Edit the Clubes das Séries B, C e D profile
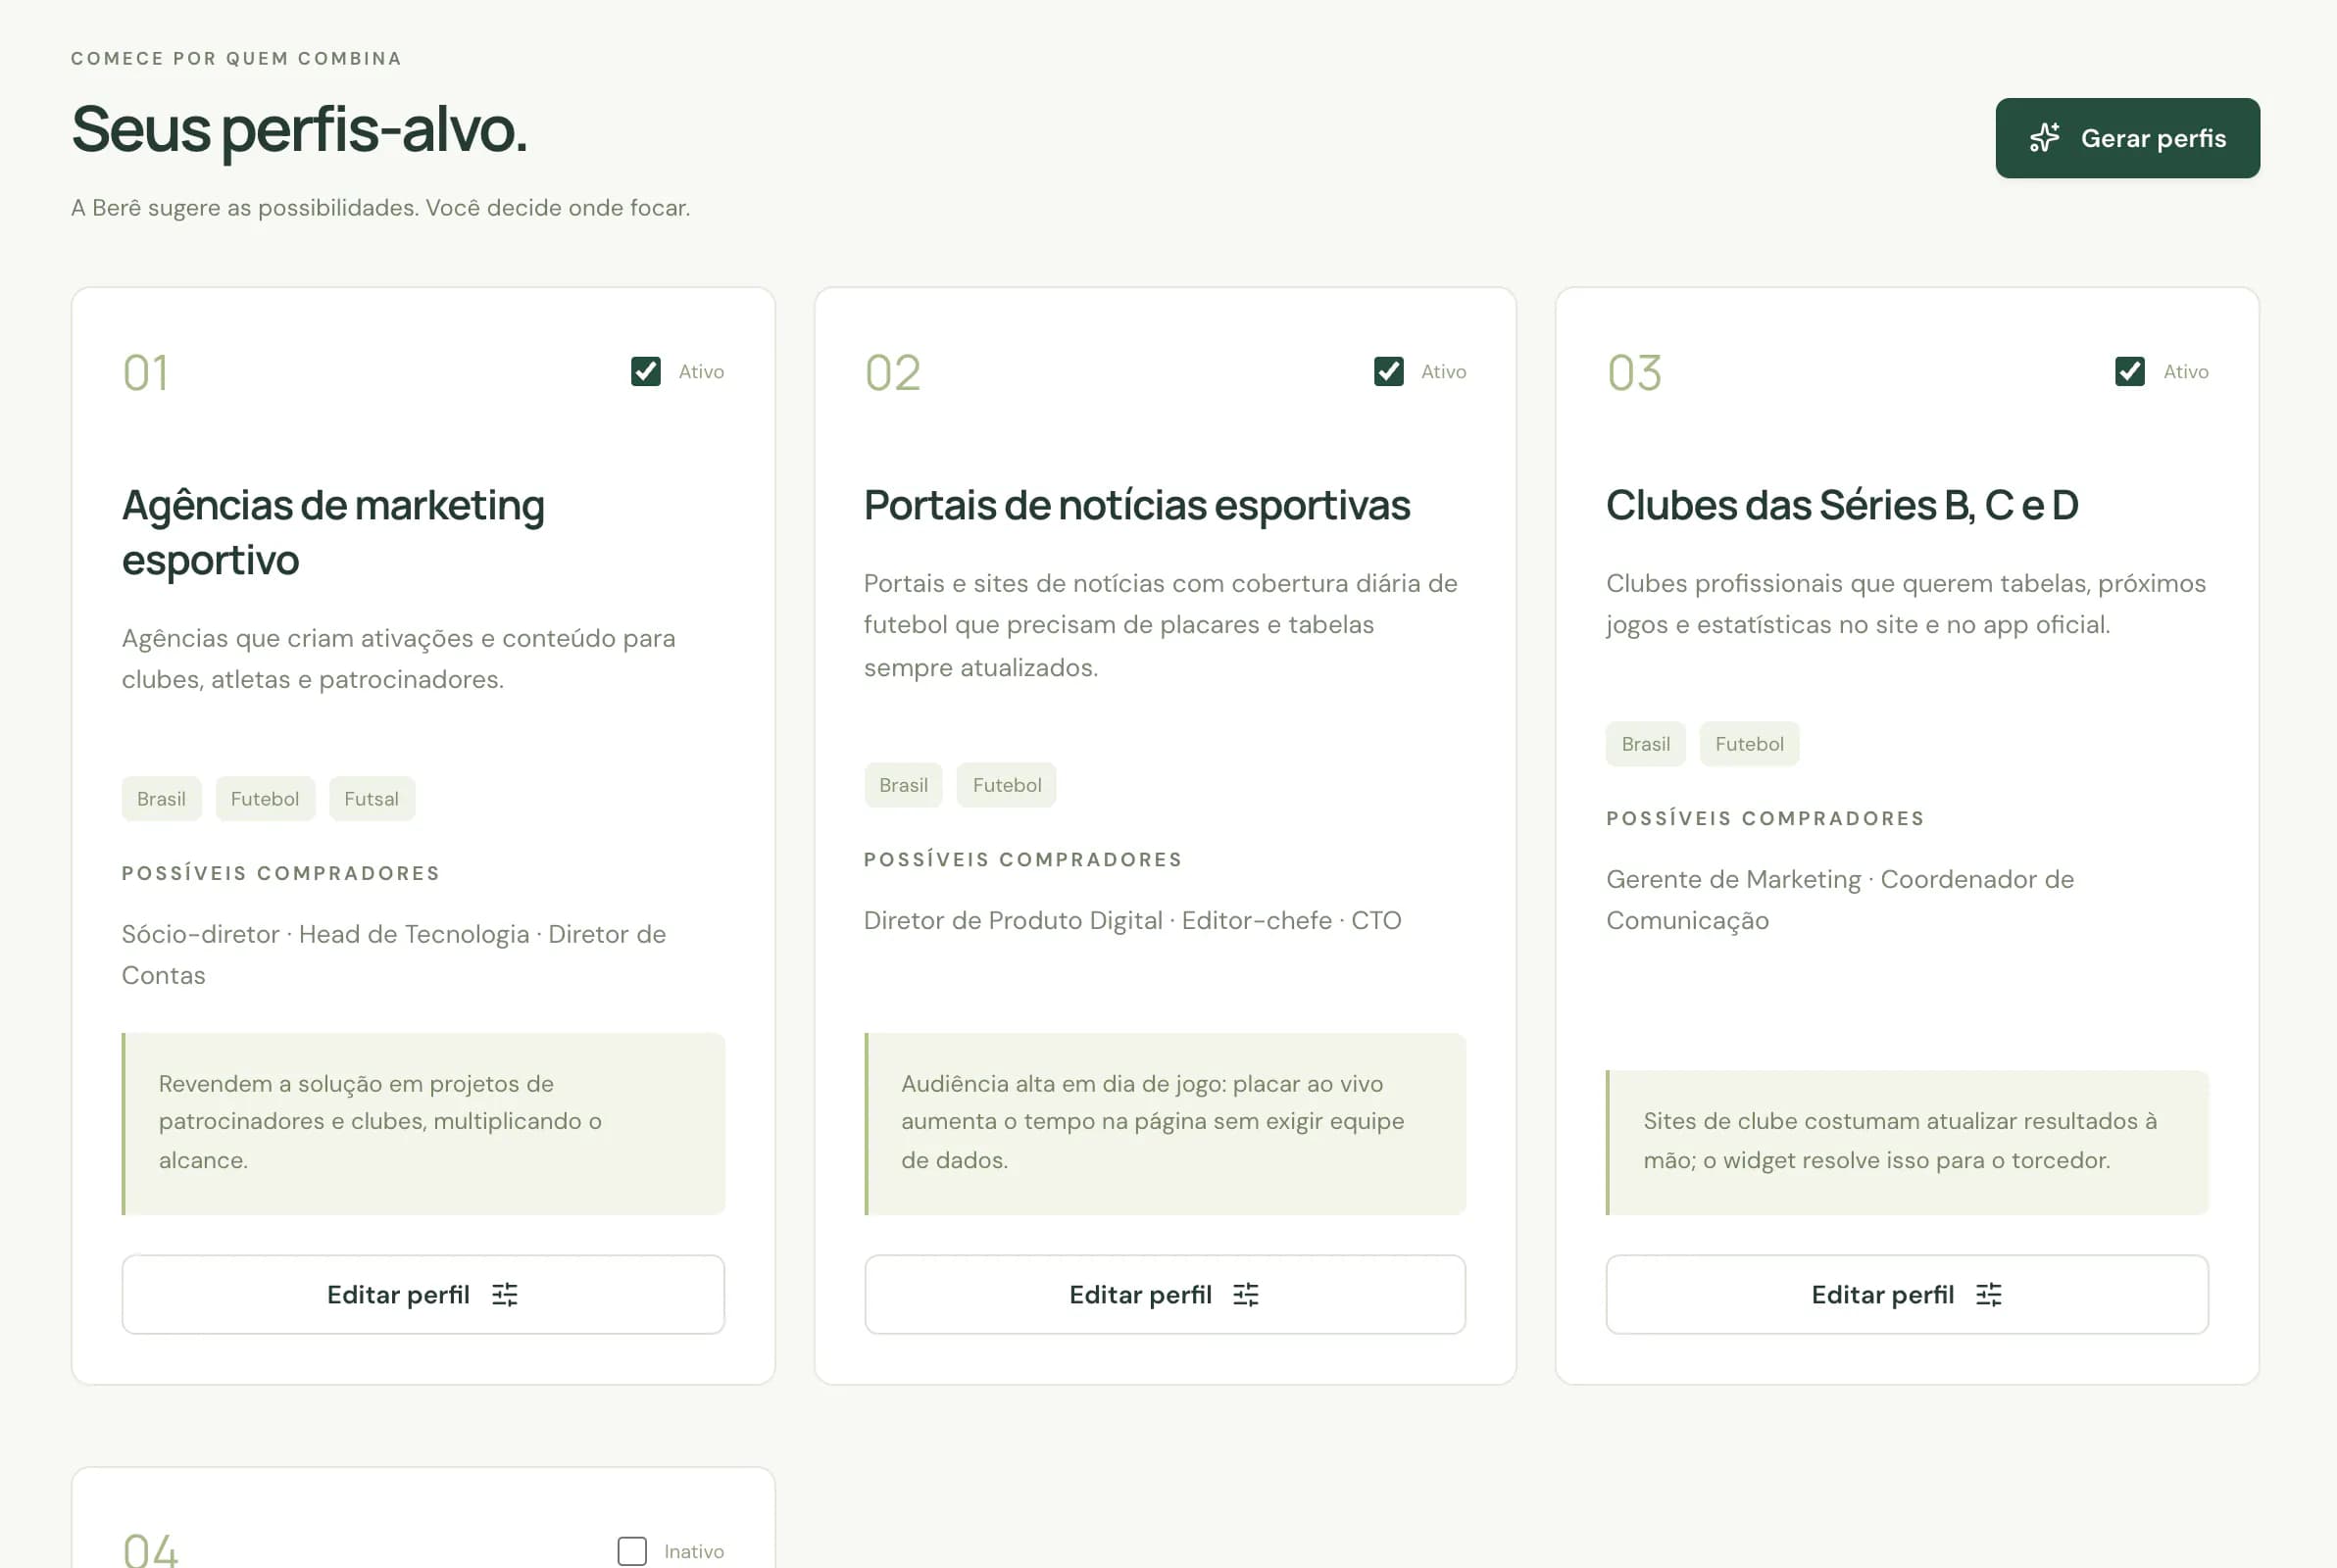 (x=1907, y=1295)
